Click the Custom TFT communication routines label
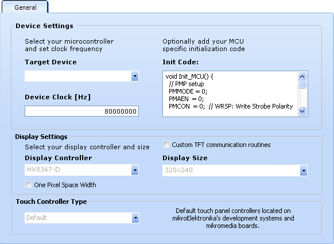The width and height of the screenshot is (334, 244). pos(221,145)
